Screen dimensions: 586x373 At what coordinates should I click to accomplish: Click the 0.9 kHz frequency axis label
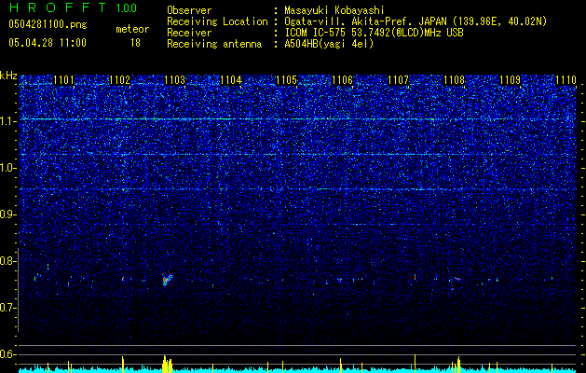coord(8,214)
